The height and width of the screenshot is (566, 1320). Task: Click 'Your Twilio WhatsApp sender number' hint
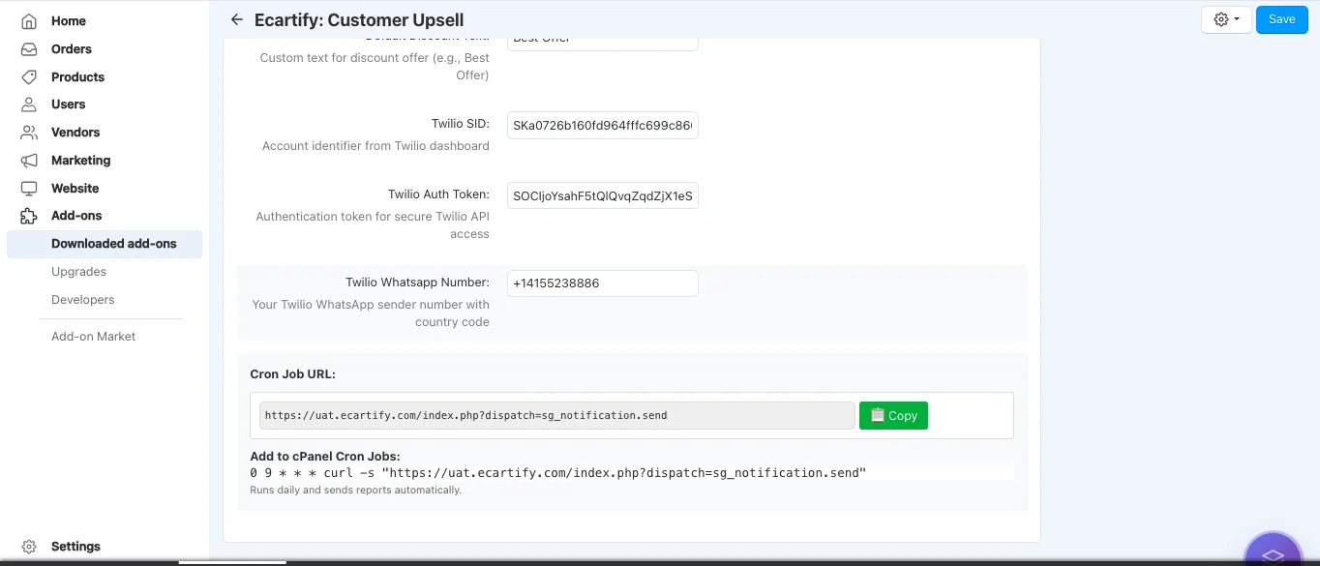point(371,313)
